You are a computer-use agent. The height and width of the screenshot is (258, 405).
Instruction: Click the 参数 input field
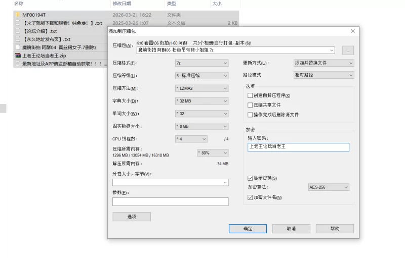[x=171, y=201]
